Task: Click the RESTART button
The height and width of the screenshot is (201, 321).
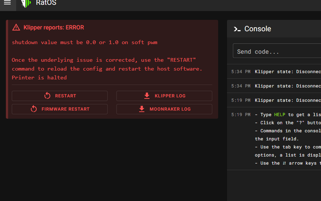Action: click(59, 96)
